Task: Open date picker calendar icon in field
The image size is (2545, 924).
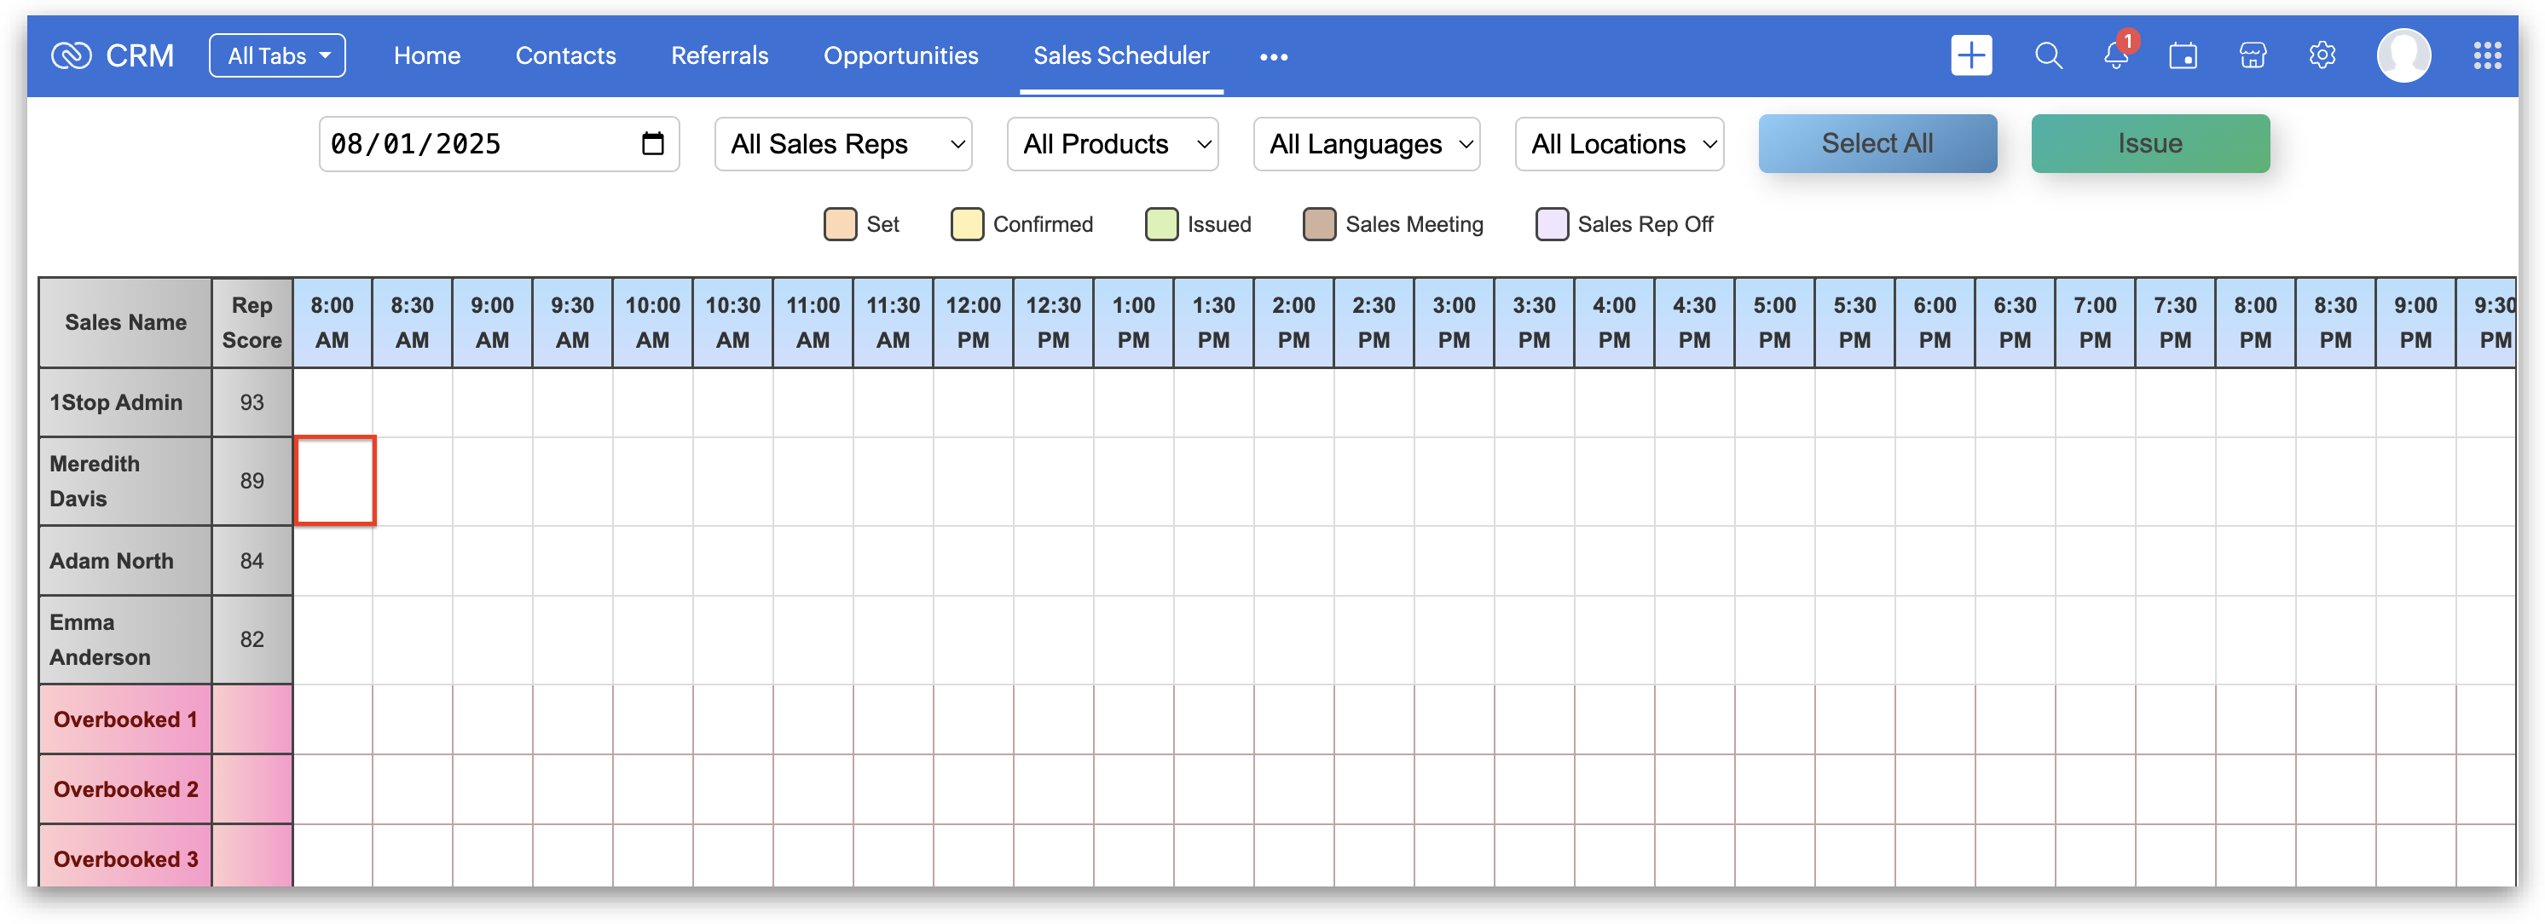Action: coord(652,144)
